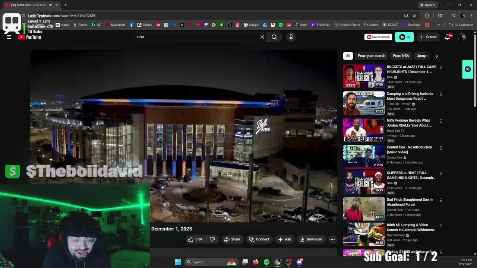Image resolution: width=477 pixels, height=268 pixels.
Task: Open the account avatar menu
Action: click(x=462, y=37)
